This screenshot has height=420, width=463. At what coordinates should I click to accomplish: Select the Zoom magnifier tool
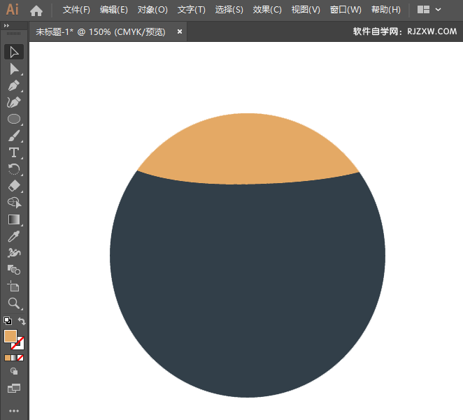pyautogui.click(x=13, y=303)
